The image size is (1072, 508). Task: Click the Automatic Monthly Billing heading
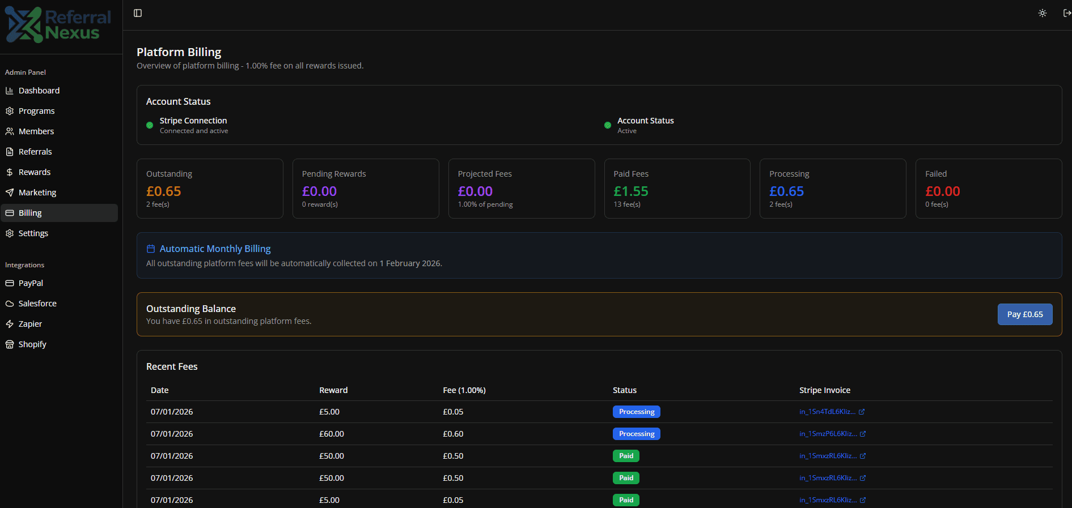215,249
